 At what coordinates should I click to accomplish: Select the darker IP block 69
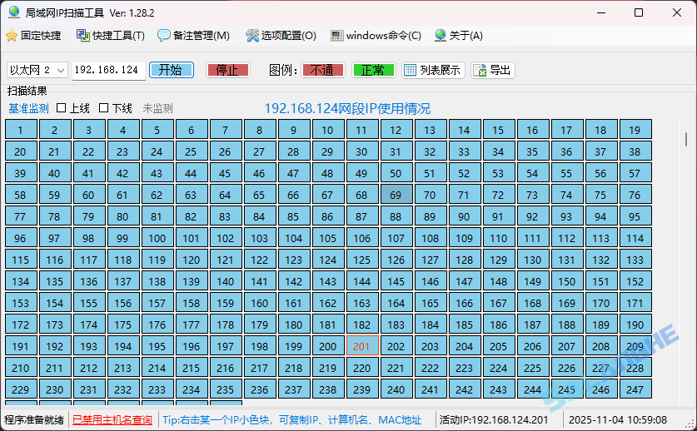(x=396, y=195)
